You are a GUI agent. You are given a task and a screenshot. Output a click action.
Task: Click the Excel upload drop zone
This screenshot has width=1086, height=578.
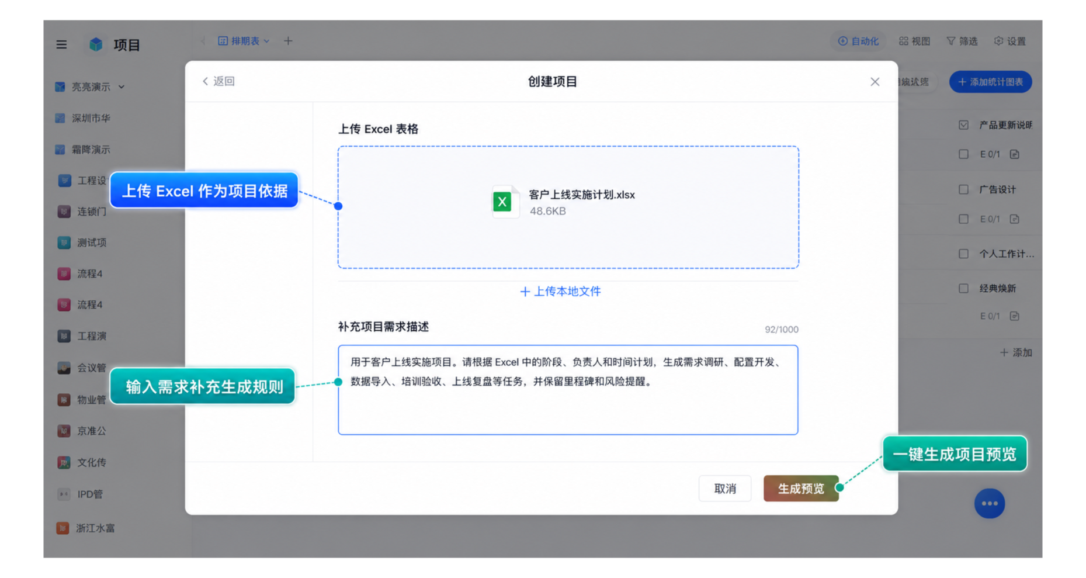568,207
